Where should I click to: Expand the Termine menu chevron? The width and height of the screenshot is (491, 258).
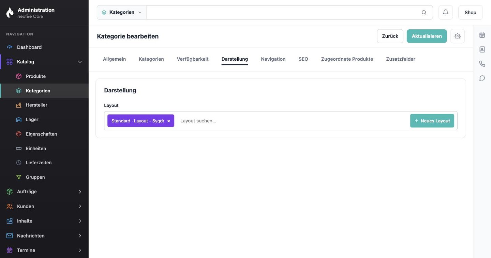point(80,250)
